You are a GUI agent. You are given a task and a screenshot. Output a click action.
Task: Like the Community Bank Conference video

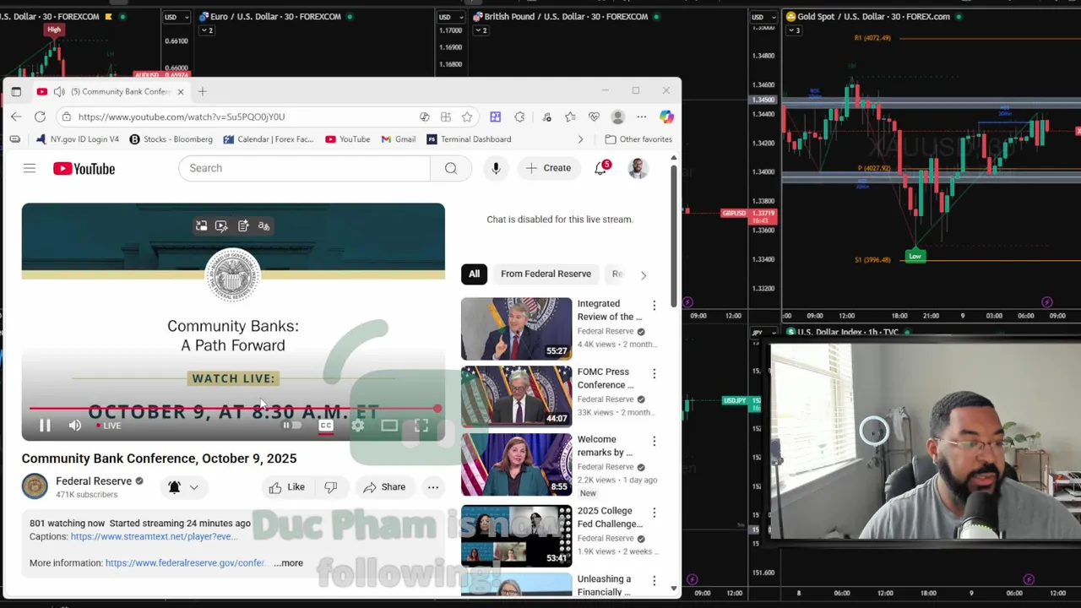pos(286,487)
